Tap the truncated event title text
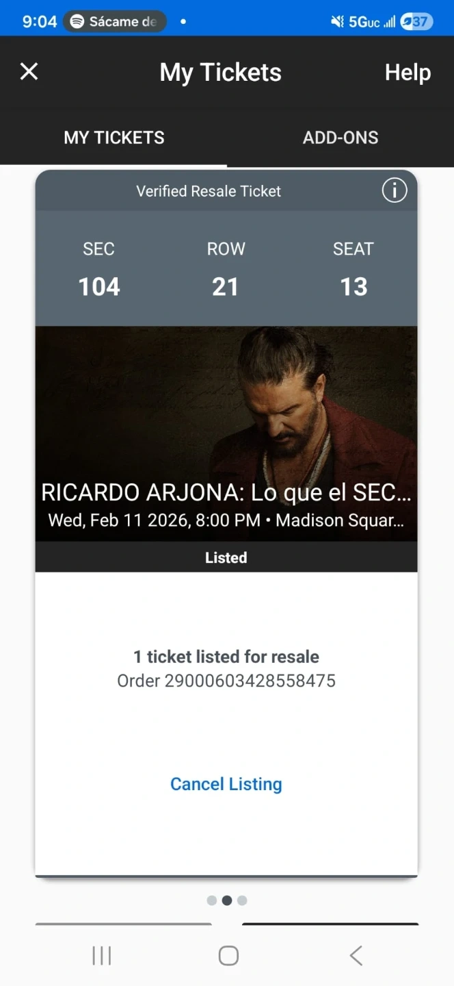Screen dimensions: 454x986 pyautogui.click(x=226, y=492)
